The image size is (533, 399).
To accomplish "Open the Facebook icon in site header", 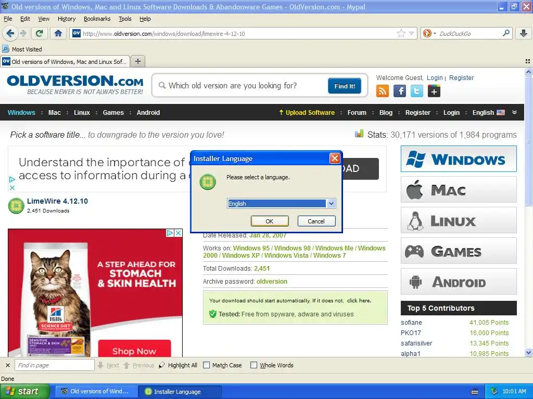I will [400, 91].
